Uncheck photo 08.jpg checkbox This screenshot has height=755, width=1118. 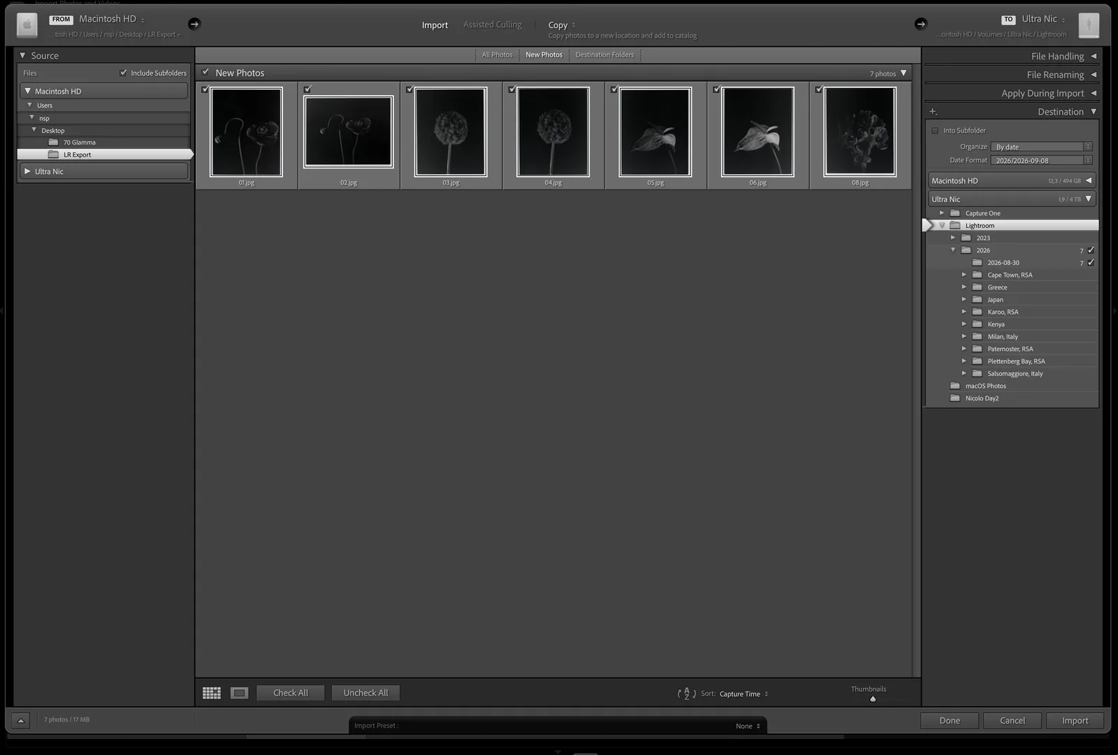click(819, 89)
